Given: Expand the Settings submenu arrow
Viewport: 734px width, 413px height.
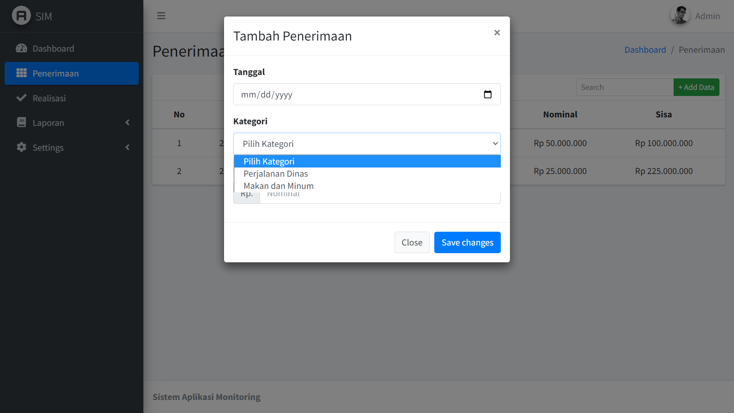Looking at the screenshot, I should [127, 147].
